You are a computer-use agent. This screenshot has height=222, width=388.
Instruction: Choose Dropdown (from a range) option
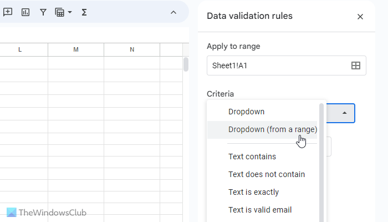pos(272,129)
